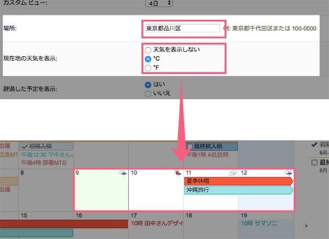Select day 12 in the calendar
Viewport: 329px width, 239px height.
click(244, 173)
